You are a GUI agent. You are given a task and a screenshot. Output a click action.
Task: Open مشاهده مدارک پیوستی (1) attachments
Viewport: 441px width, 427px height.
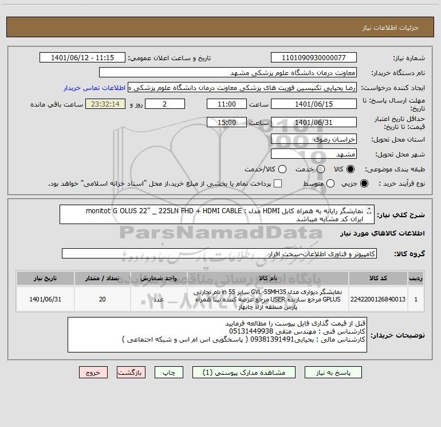click(x=244, y=373)
